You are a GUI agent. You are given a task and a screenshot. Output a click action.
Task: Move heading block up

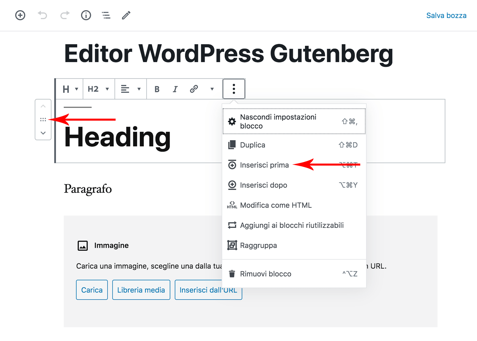click(x=43, y=106)
